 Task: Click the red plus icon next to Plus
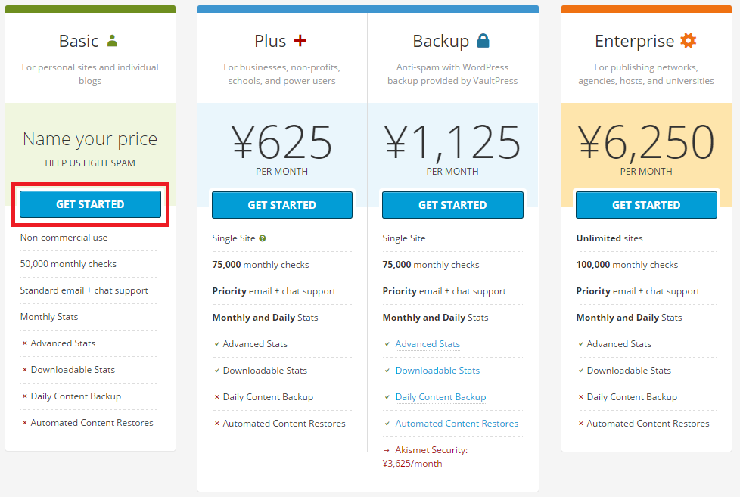pyautogui.click(x=301, y=40)
